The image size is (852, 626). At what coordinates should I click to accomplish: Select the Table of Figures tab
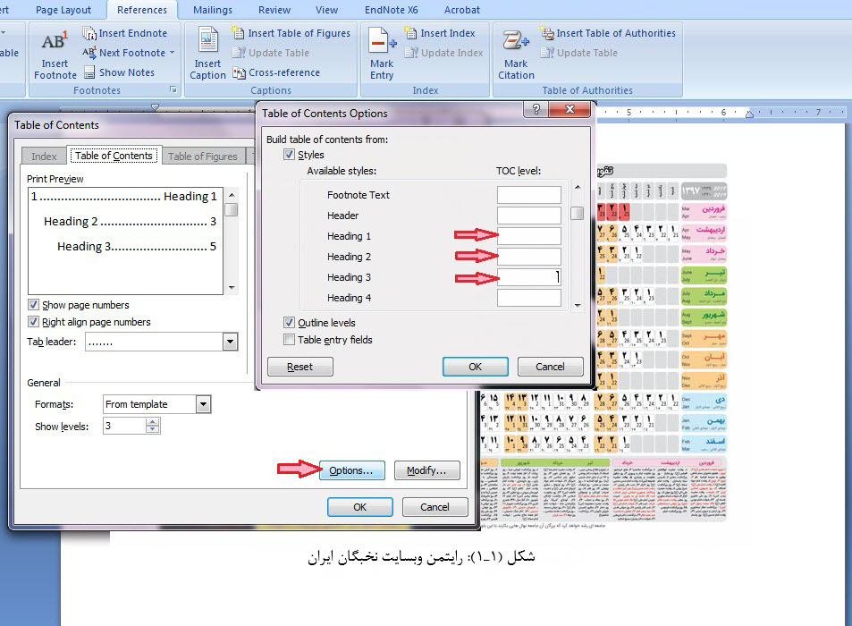203,156
